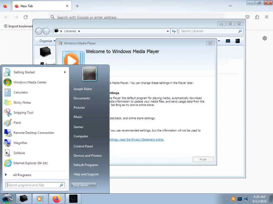Click Libraries breadcrumb in address bar
This screenshot has height=204, width=273.
70,31
